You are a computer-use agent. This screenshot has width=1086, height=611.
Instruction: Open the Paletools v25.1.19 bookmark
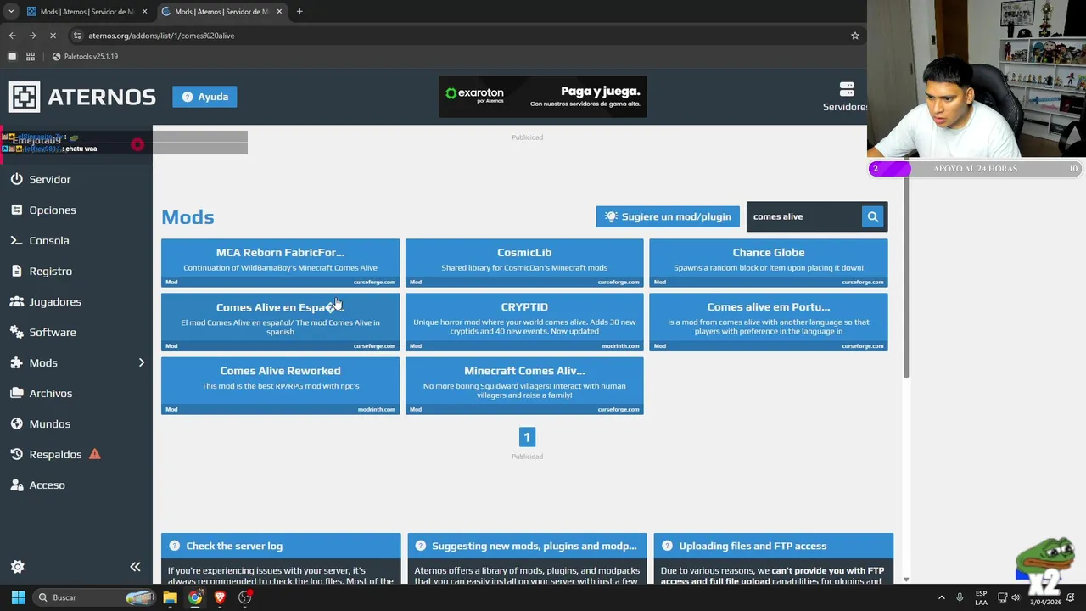point(85,56)
